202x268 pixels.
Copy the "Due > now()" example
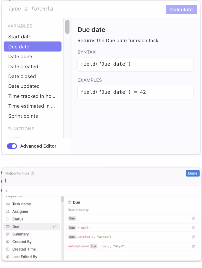[194, 228]
